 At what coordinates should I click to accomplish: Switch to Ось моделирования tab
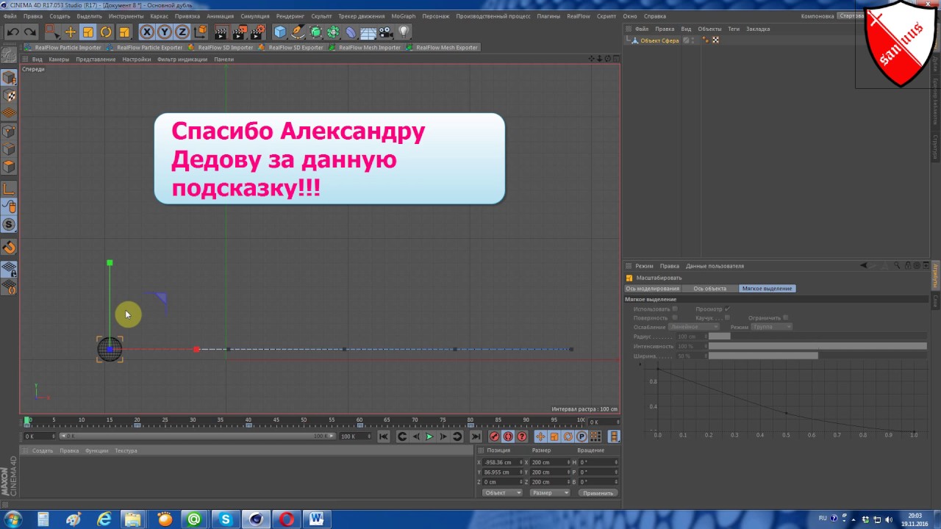coord(653,289)
